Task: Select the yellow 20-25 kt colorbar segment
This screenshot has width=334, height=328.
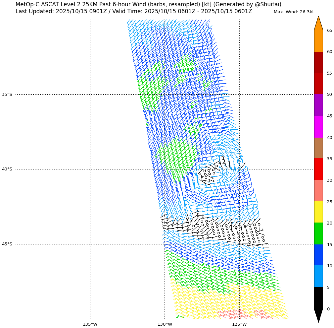Action: click(318, 212)
